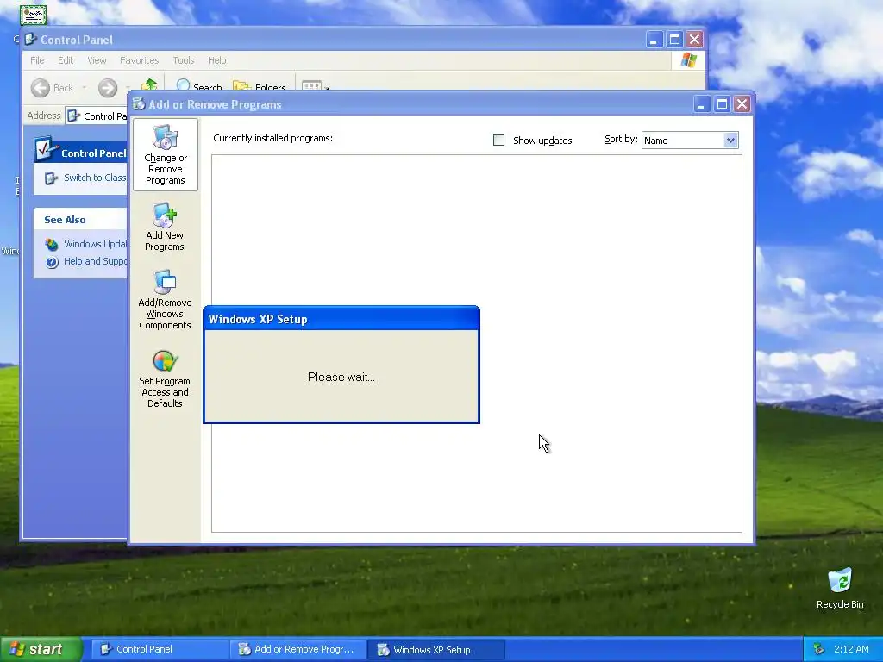Open the Views toolbar dropdown in Control Panel
Image resolution: width=883 pixels, height=662 pixels.
pyautogui.click(x=315, y=85)
